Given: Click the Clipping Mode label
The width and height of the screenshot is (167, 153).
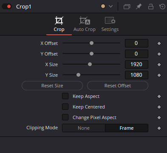Looking at the screenshot, I should pos(42,128).
